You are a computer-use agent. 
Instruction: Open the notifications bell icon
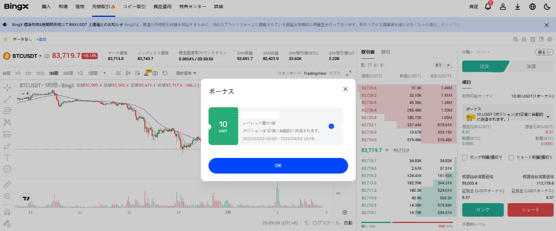[488, 7]
